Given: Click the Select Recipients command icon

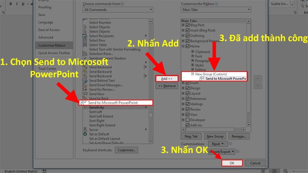Looking at the screenshot, I should coord(85,36).
